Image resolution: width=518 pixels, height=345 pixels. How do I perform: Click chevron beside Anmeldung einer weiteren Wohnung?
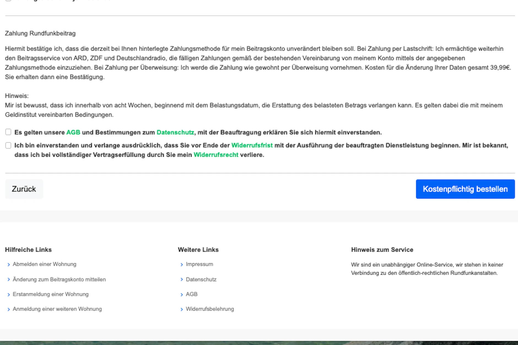tap(9, 309)
